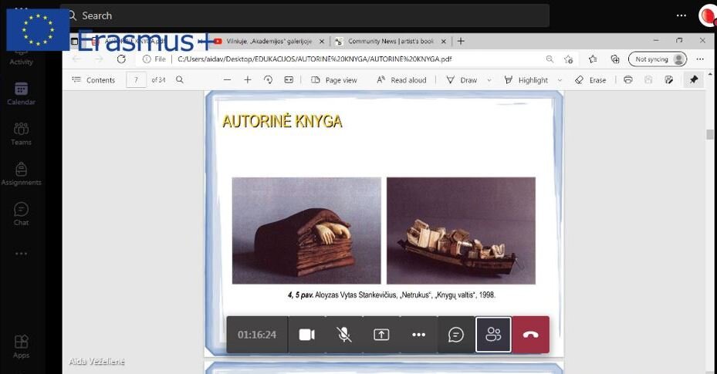Select the Highlight tool
The width and height of the screenshot is (717, 374).
pos(526,80)
